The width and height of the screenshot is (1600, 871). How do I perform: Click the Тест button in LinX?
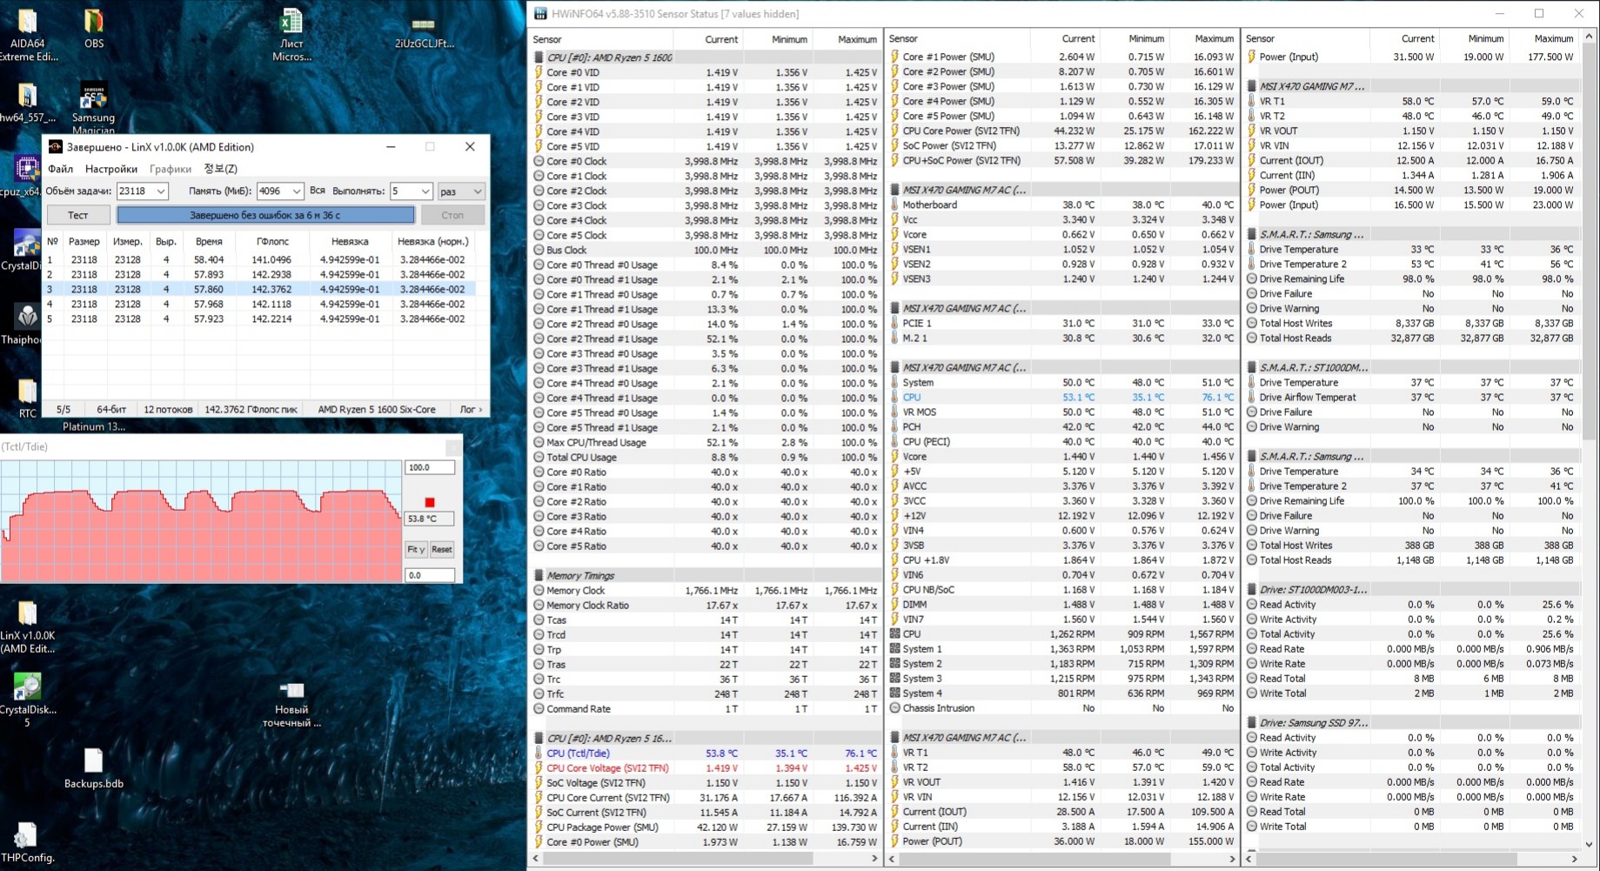(78, 215)
